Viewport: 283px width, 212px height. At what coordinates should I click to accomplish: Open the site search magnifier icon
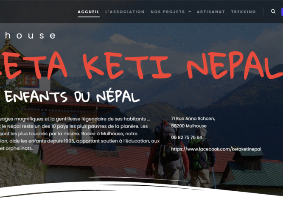273,11
